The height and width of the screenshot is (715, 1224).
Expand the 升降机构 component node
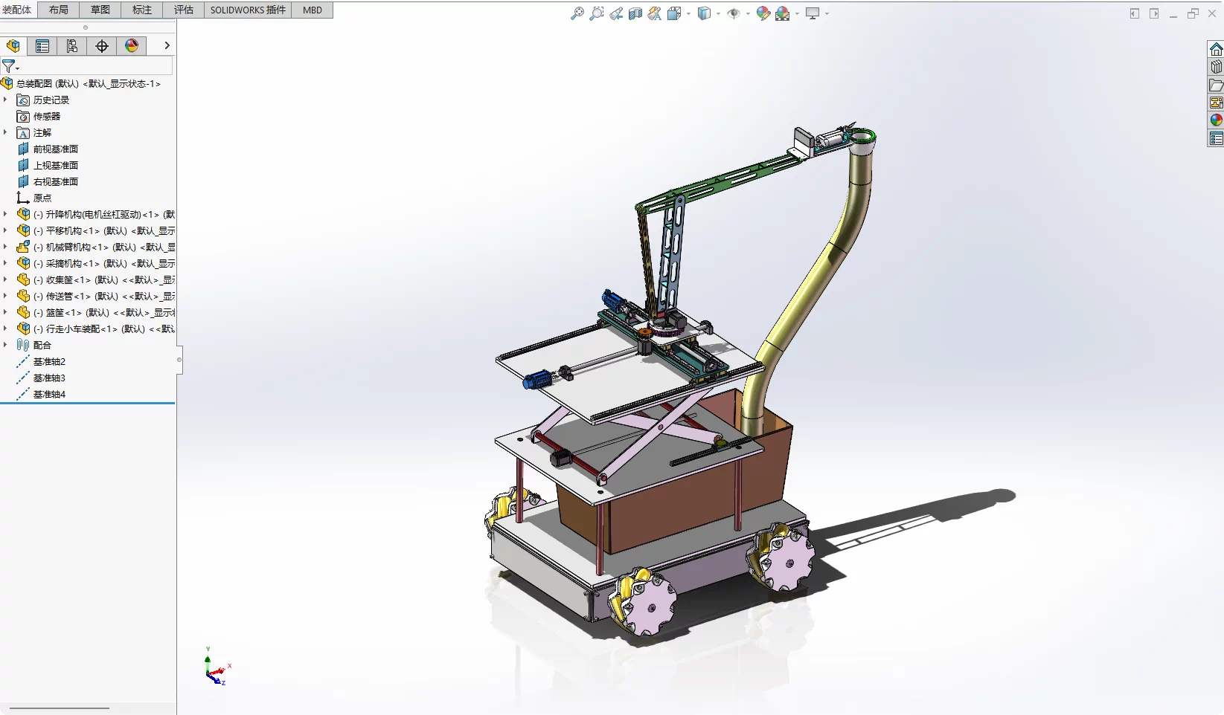[5, 214]
